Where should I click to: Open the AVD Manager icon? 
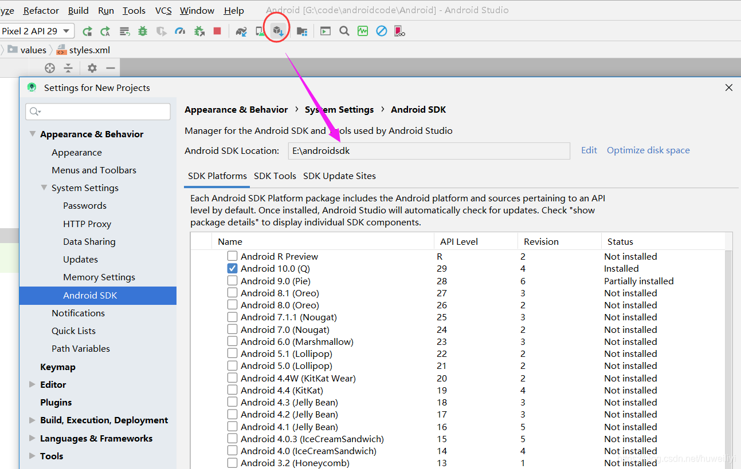pyautogui.click(x=260, y=31)
